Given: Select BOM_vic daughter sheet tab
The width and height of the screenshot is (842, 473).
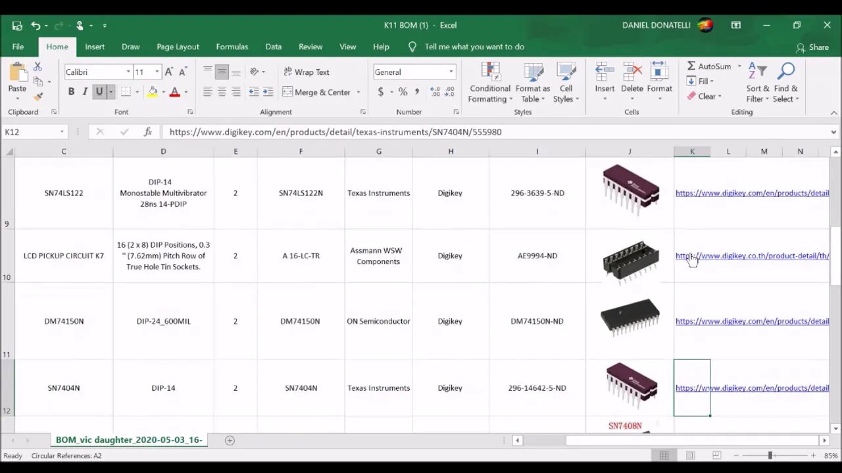Looking at the screenshot, I should click(129, 439).
